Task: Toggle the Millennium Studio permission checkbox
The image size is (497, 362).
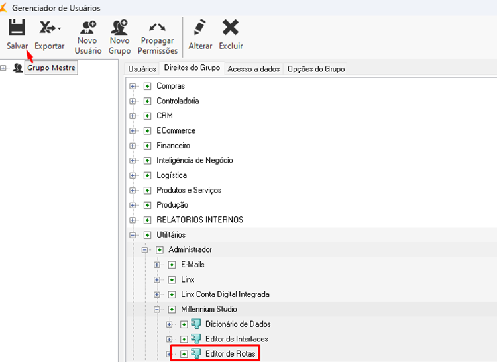Action: pos(172,309)
